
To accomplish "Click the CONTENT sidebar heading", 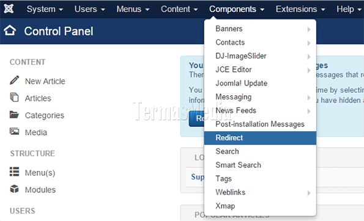I will click(x=28, y=62).
